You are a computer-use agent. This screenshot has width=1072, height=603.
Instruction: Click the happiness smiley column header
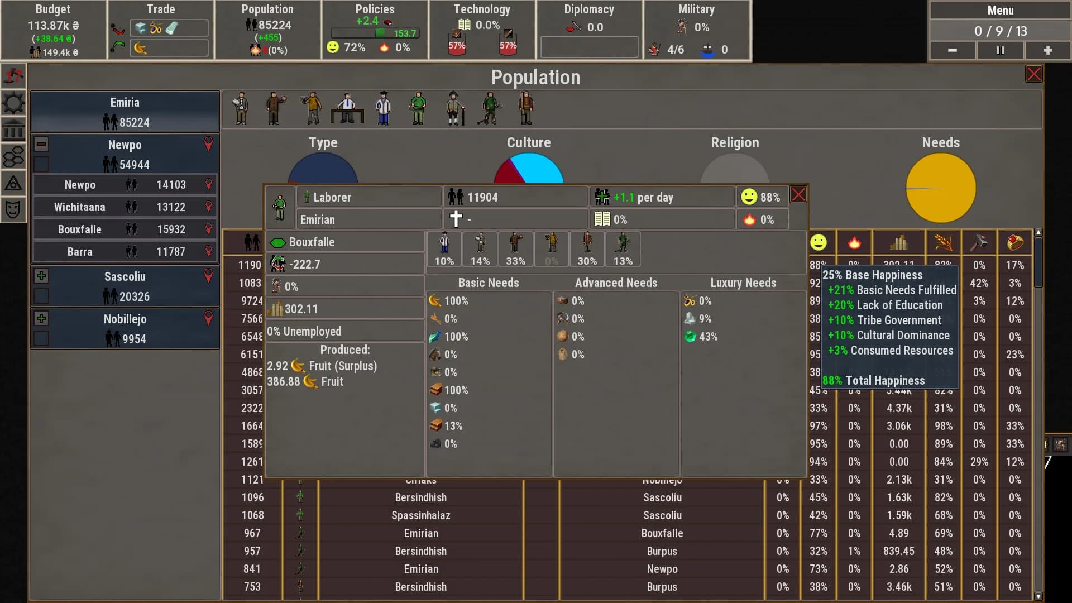pos(819,243)
